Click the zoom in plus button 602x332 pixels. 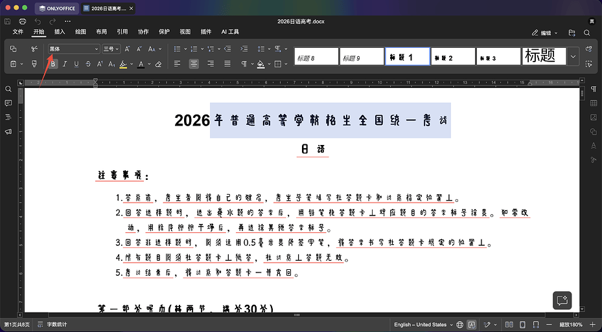point(593,325)
